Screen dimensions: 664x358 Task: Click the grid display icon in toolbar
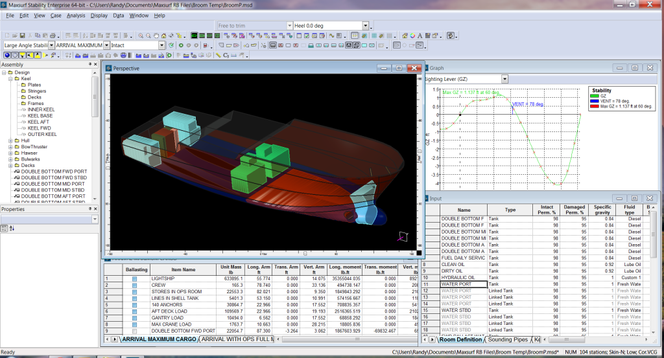pyautogui.click(x=374, y=36)
